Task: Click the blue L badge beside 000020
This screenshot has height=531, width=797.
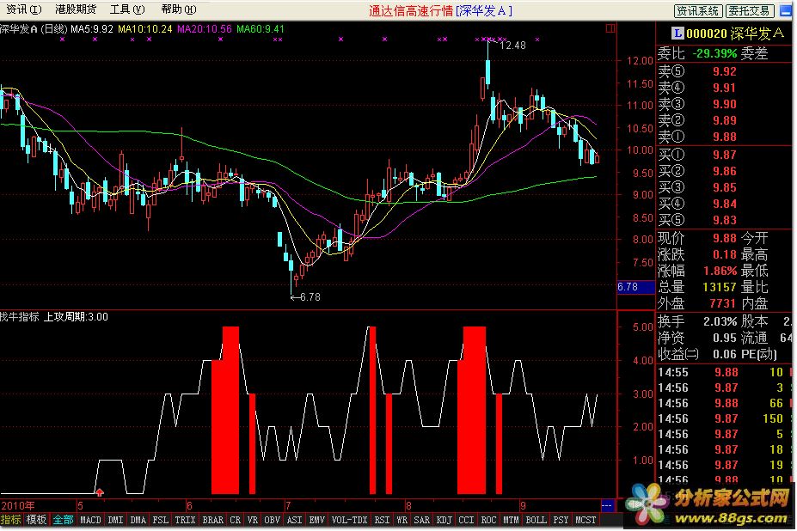Action: point(677,34)
